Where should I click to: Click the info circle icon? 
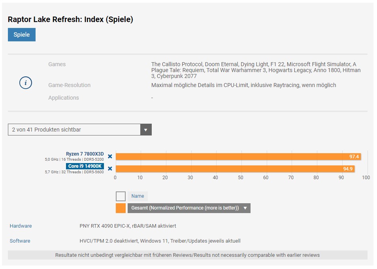pos(25,83)
